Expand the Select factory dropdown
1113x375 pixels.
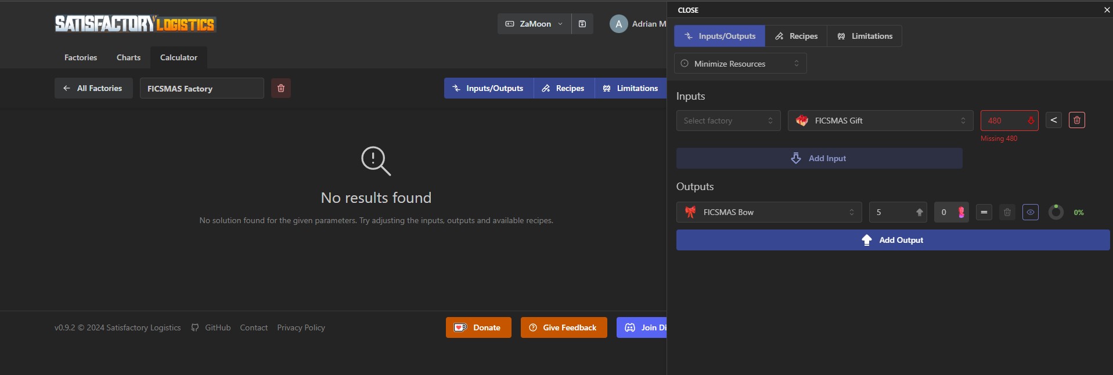728,121
